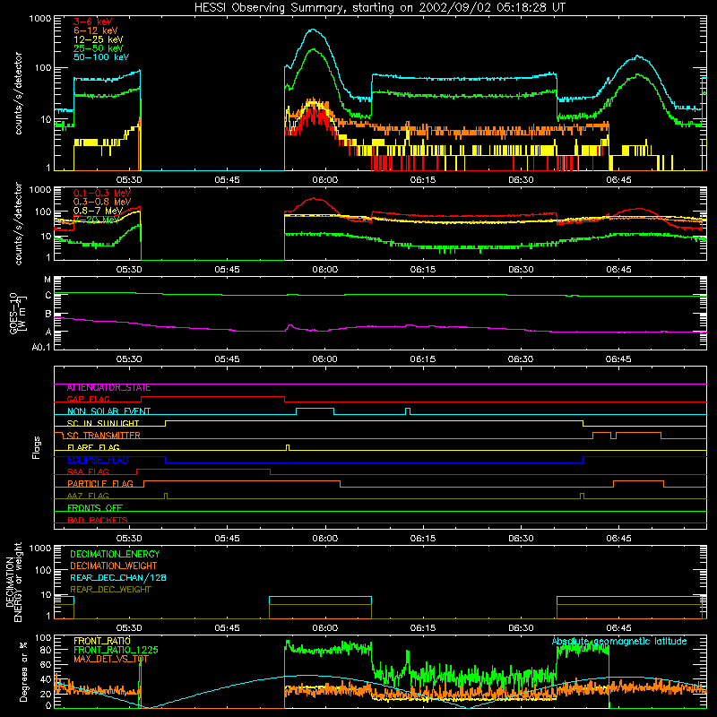Image resolution: width=717 pixels, height=717 pixels.
Task: Click the GAP_FLAG label
Action: [x=88, y=399]
